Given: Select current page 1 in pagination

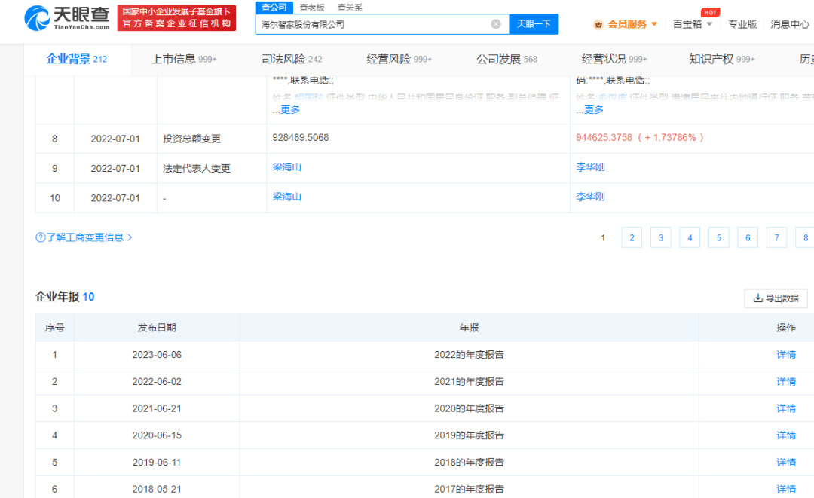Looking at the screenshot, I should [603, 237].
